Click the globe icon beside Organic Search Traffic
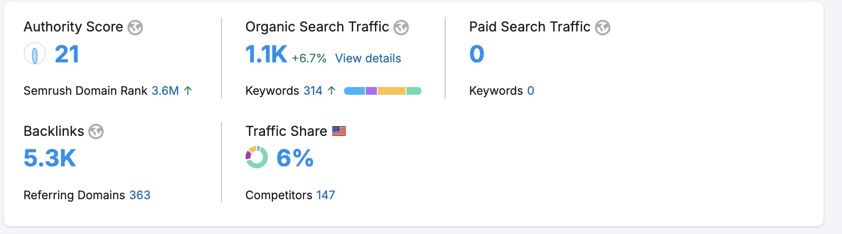This screenshot has height=234, width=842. 401,28
